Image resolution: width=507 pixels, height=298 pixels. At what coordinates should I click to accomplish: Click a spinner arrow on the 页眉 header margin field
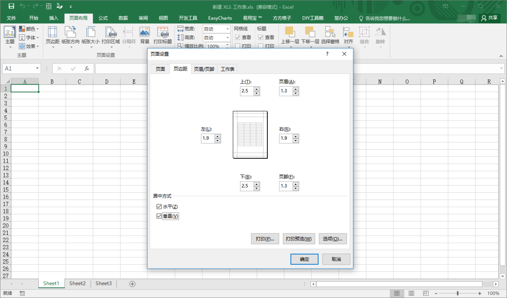pyautogui.click(x=296, y=91)
